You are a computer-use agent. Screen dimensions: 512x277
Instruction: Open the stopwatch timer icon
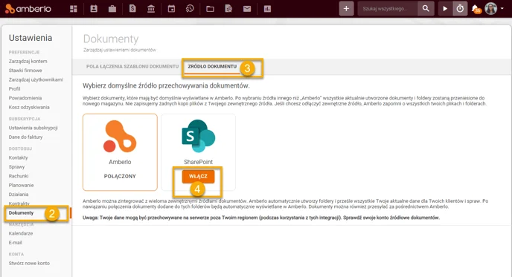tap(460, 9)
